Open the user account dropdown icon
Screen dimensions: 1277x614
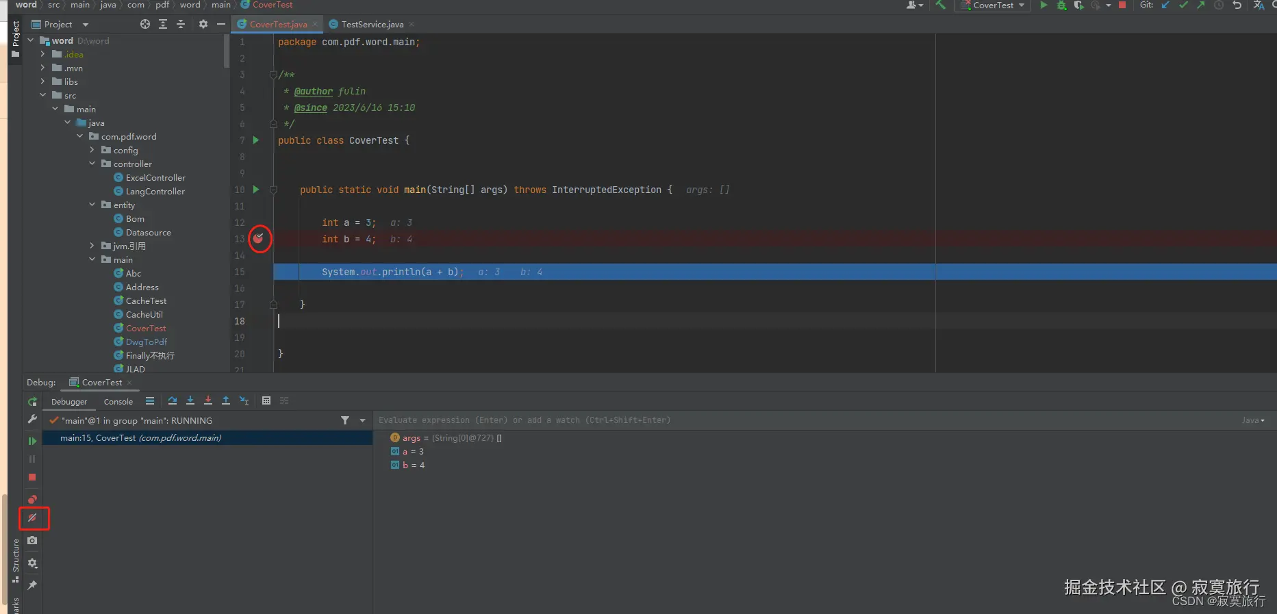915,5
